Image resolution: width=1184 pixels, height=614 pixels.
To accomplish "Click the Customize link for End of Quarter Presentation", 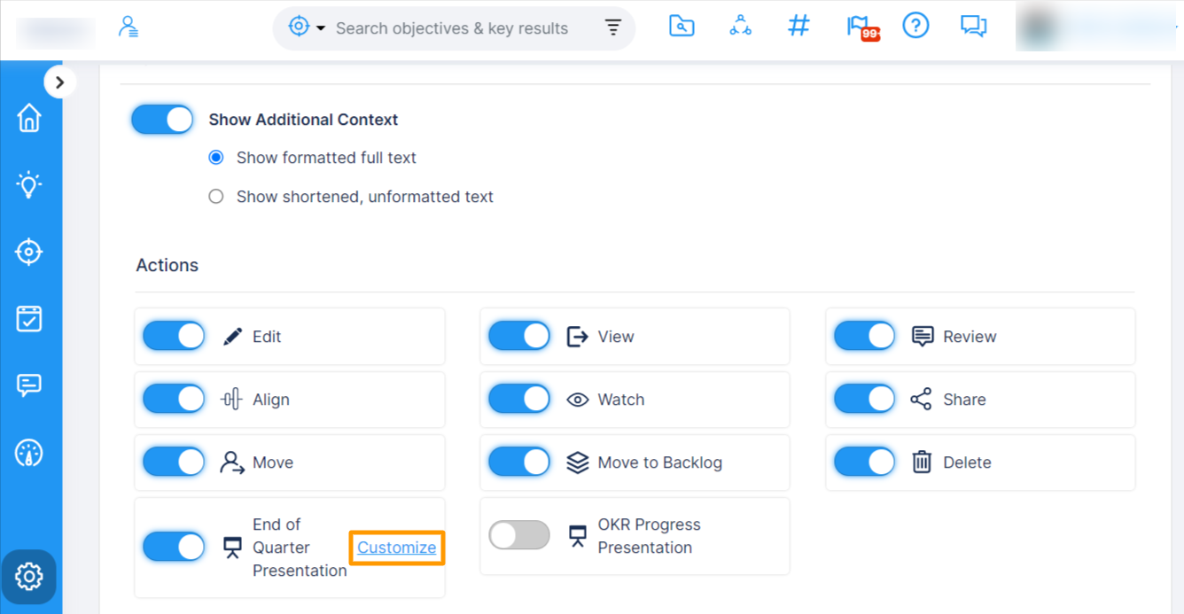I will coord(396,548).
